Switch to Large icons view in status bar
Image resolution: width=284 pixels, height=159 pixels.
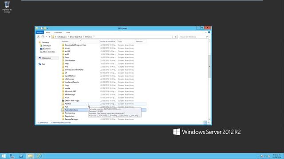tap(209, 123)
